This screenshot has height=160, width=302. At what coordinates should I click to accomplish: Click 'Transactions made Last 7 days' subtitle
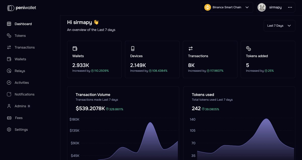[97, 100]
